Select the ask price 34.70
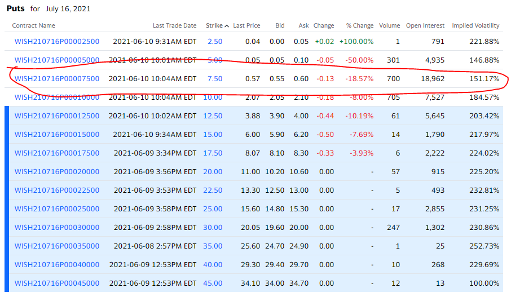The height and width of the screenshot is (297, 511). point(299,283)
